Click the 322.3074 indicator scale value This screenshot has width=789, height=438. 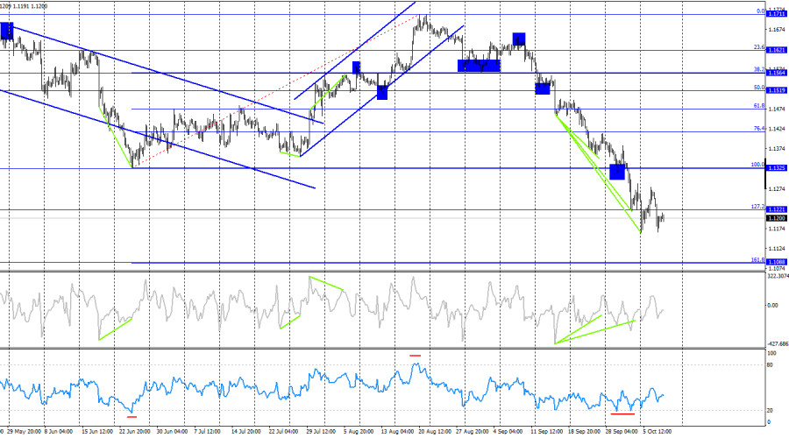click(x=778, y=276)
